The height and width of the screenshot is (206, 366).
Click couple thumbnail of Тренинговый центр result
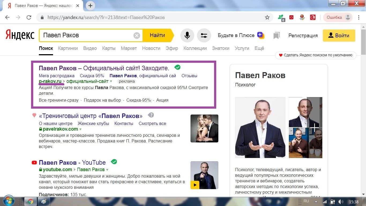[204, 128]
